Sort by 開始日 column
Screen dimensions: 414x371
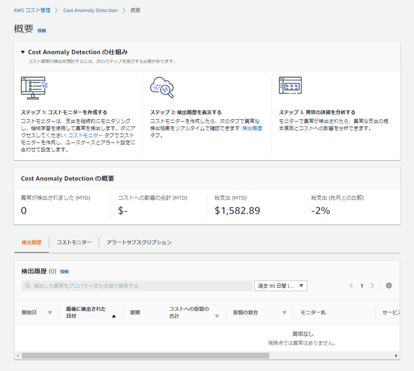[50, 313]
